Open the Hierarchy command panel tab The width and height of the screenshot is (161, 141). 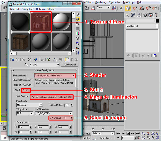point(139,15)
